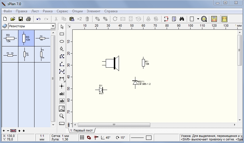Image resolution: width=244 pixels, height=143 pixels.
Task: Pick the horizontal R0 10k resistor thumbnail
Action: tap(10, 38)
